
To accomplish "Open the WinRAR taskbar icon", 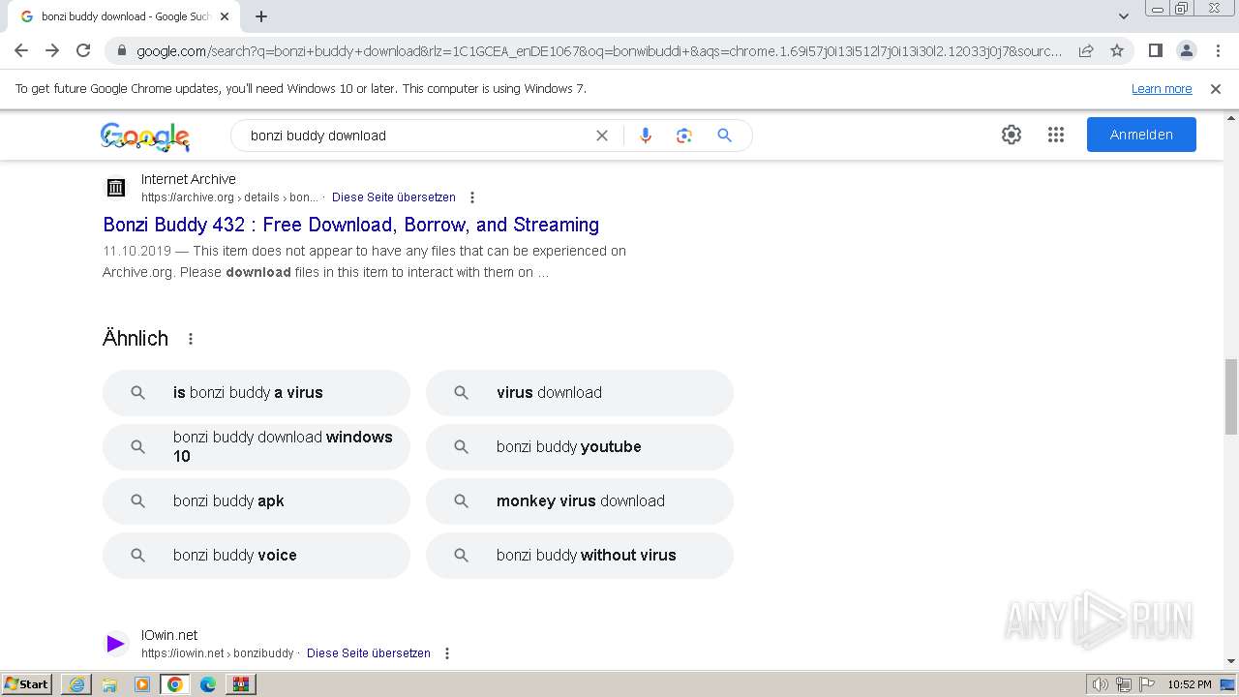I will click(x=241, y=684).
